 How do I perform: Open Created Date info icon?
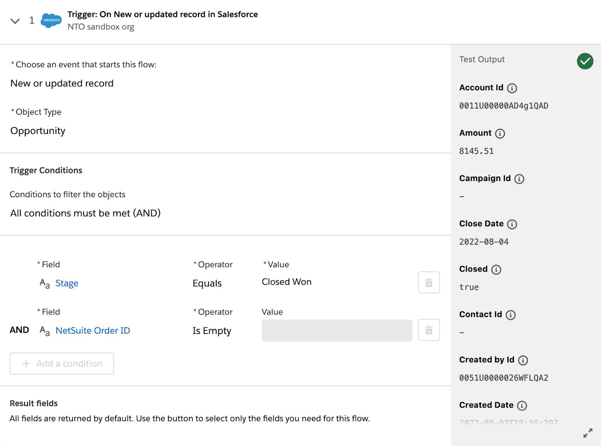pyautogui.click(x=522, y=406)
